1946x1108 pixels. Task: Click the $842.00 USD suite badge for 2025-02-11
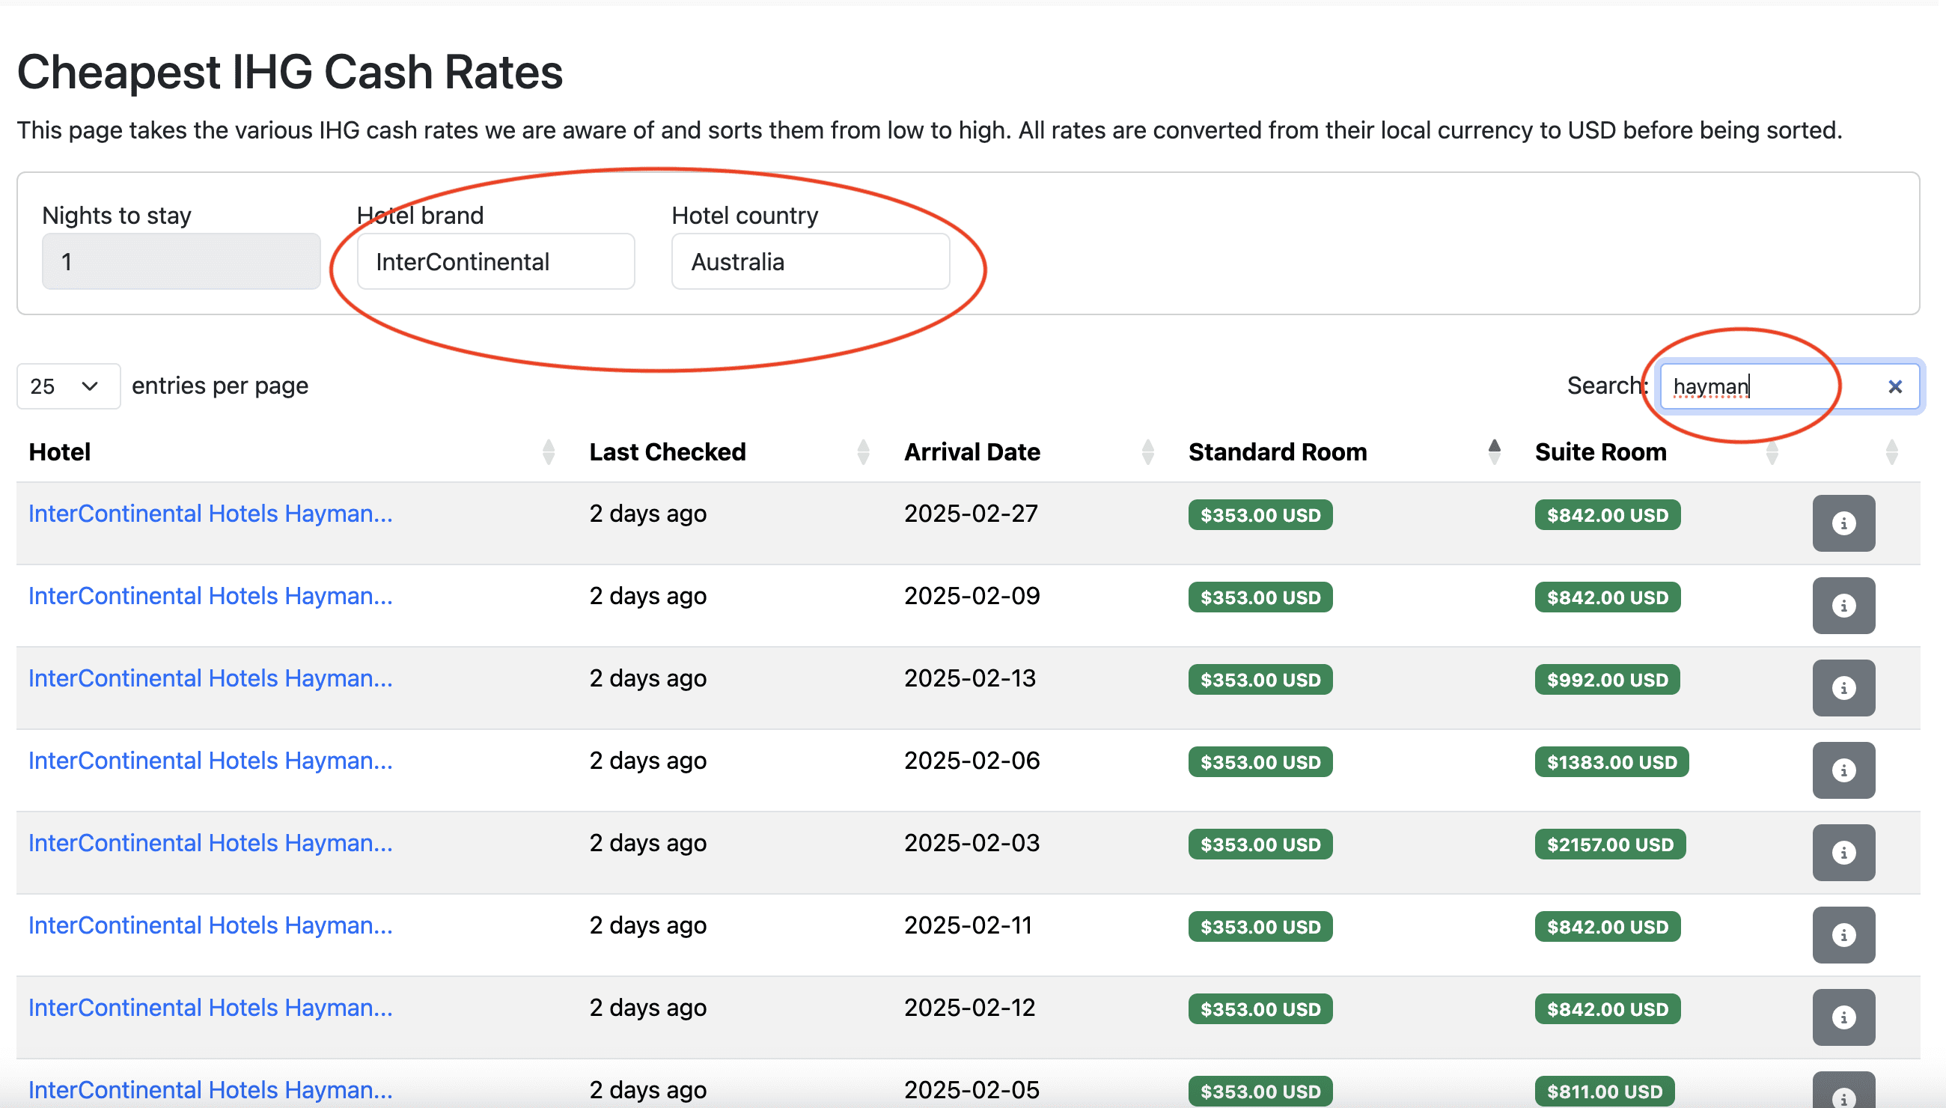click(1607, 927)
